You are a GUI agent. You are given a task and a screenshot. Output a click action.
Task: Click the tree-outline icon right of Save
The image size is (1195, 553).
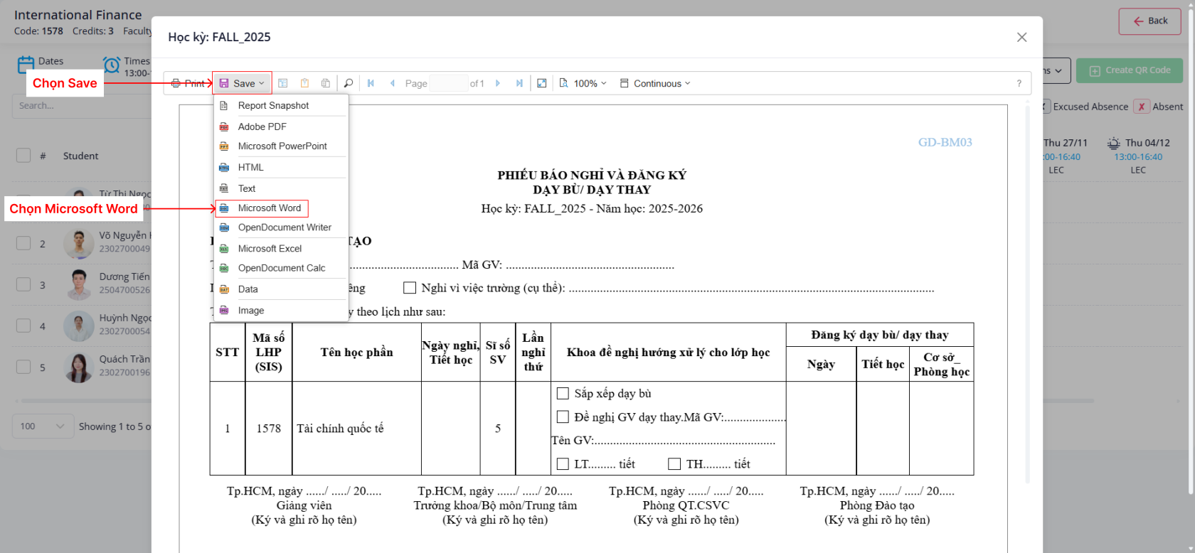283,83
